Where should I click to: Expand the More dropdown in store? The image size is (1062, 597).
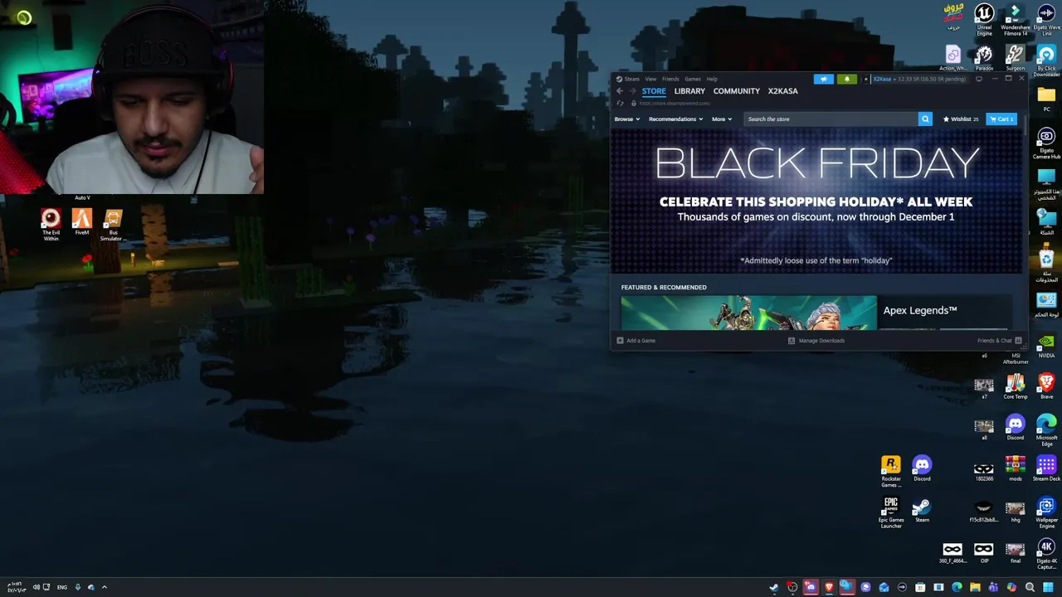click(721, 119)
